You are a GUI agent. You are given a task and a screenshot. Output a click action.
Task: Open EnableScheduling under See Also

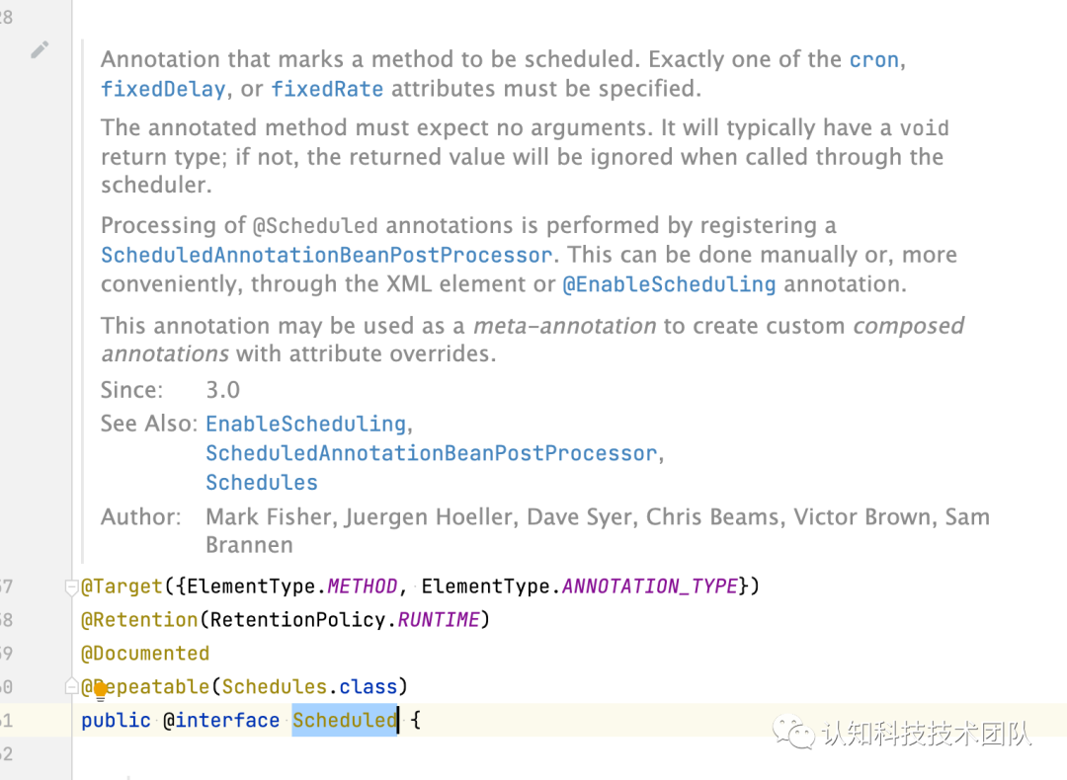point(305,424)
